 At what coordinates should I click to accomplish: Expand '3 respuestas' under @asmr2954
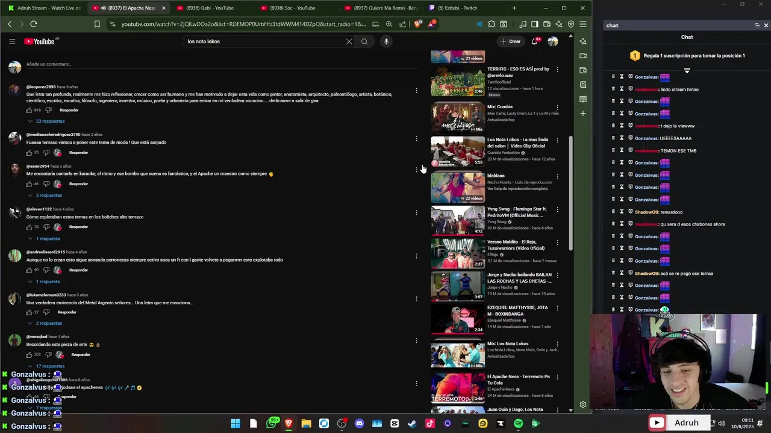click(x=45, y=195)
